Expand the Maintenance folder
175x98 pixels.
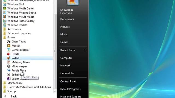click(13, 83)
